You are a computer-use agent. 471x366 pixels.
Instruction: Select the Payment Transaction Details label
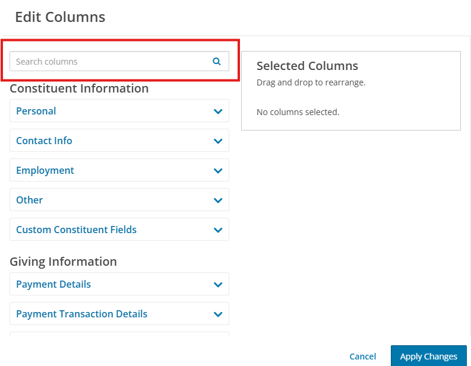click(82, 314)
